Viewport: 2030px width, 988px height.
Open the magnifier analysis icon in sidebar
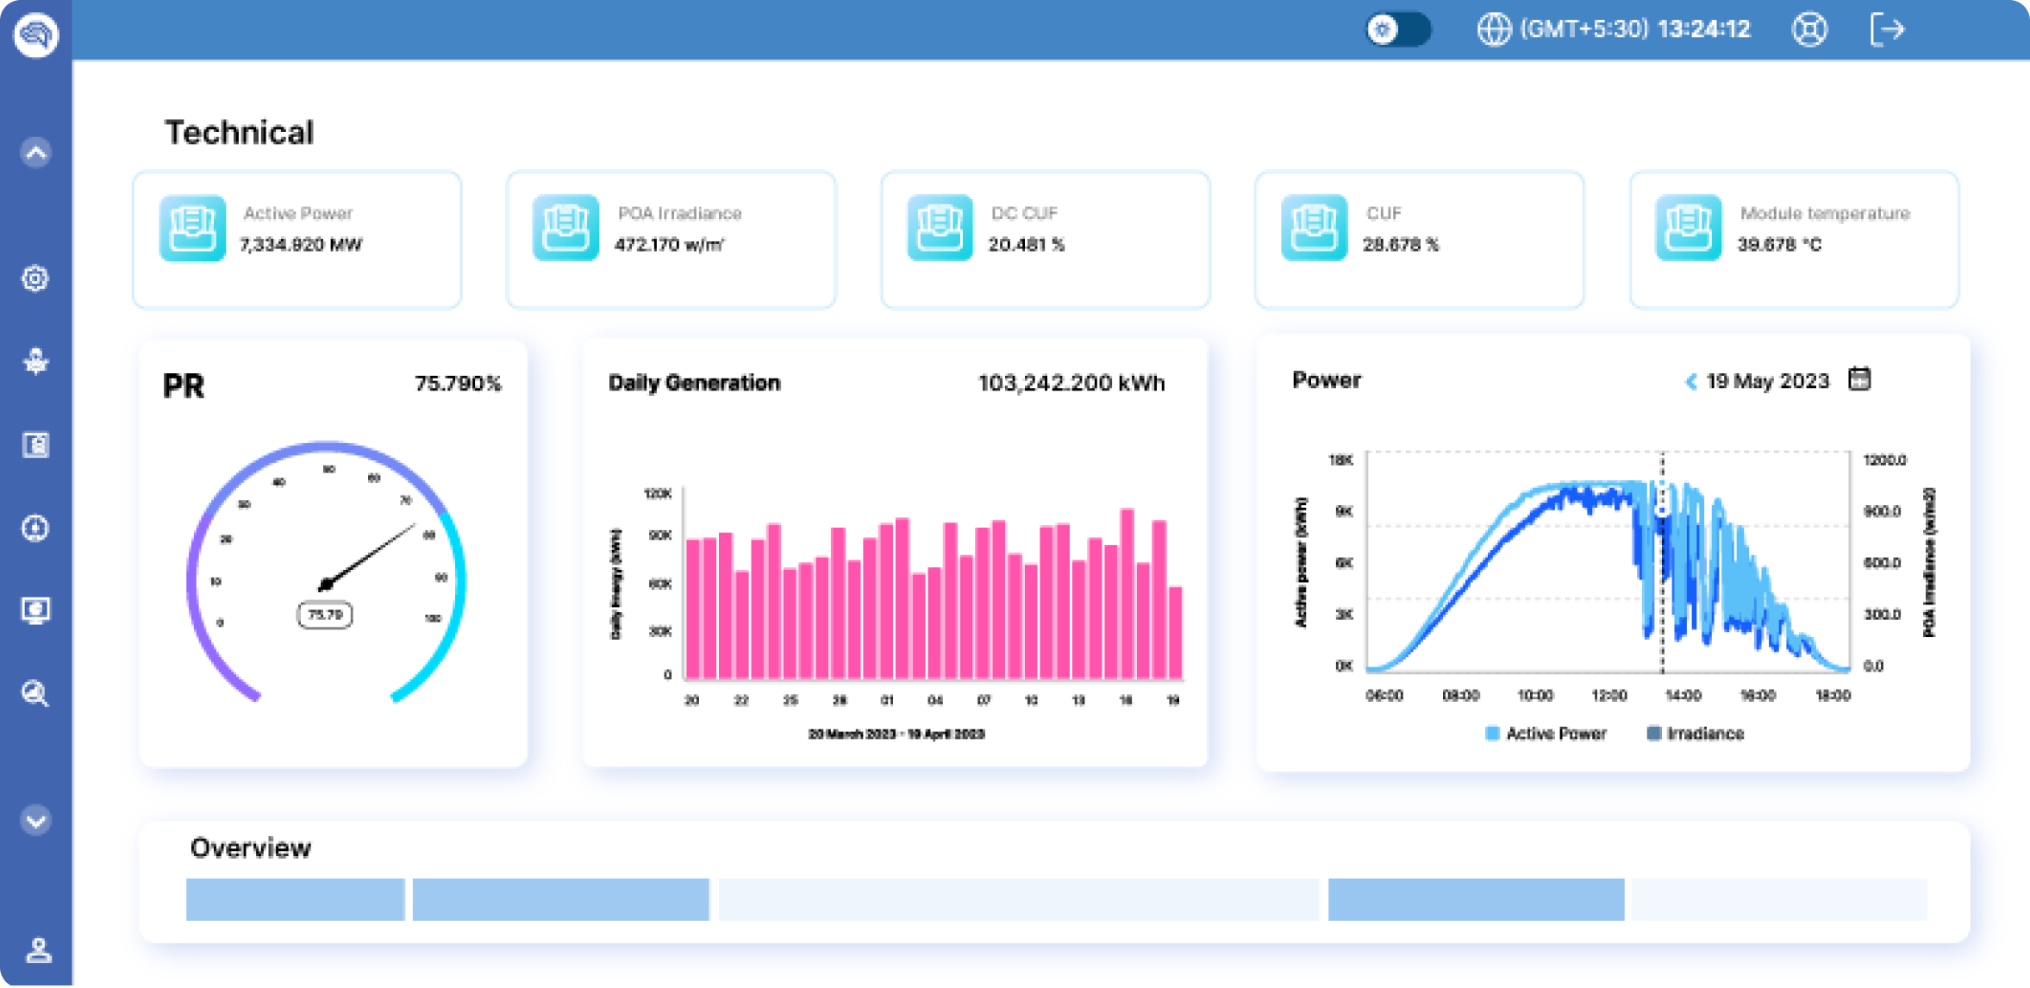[35, 693]
